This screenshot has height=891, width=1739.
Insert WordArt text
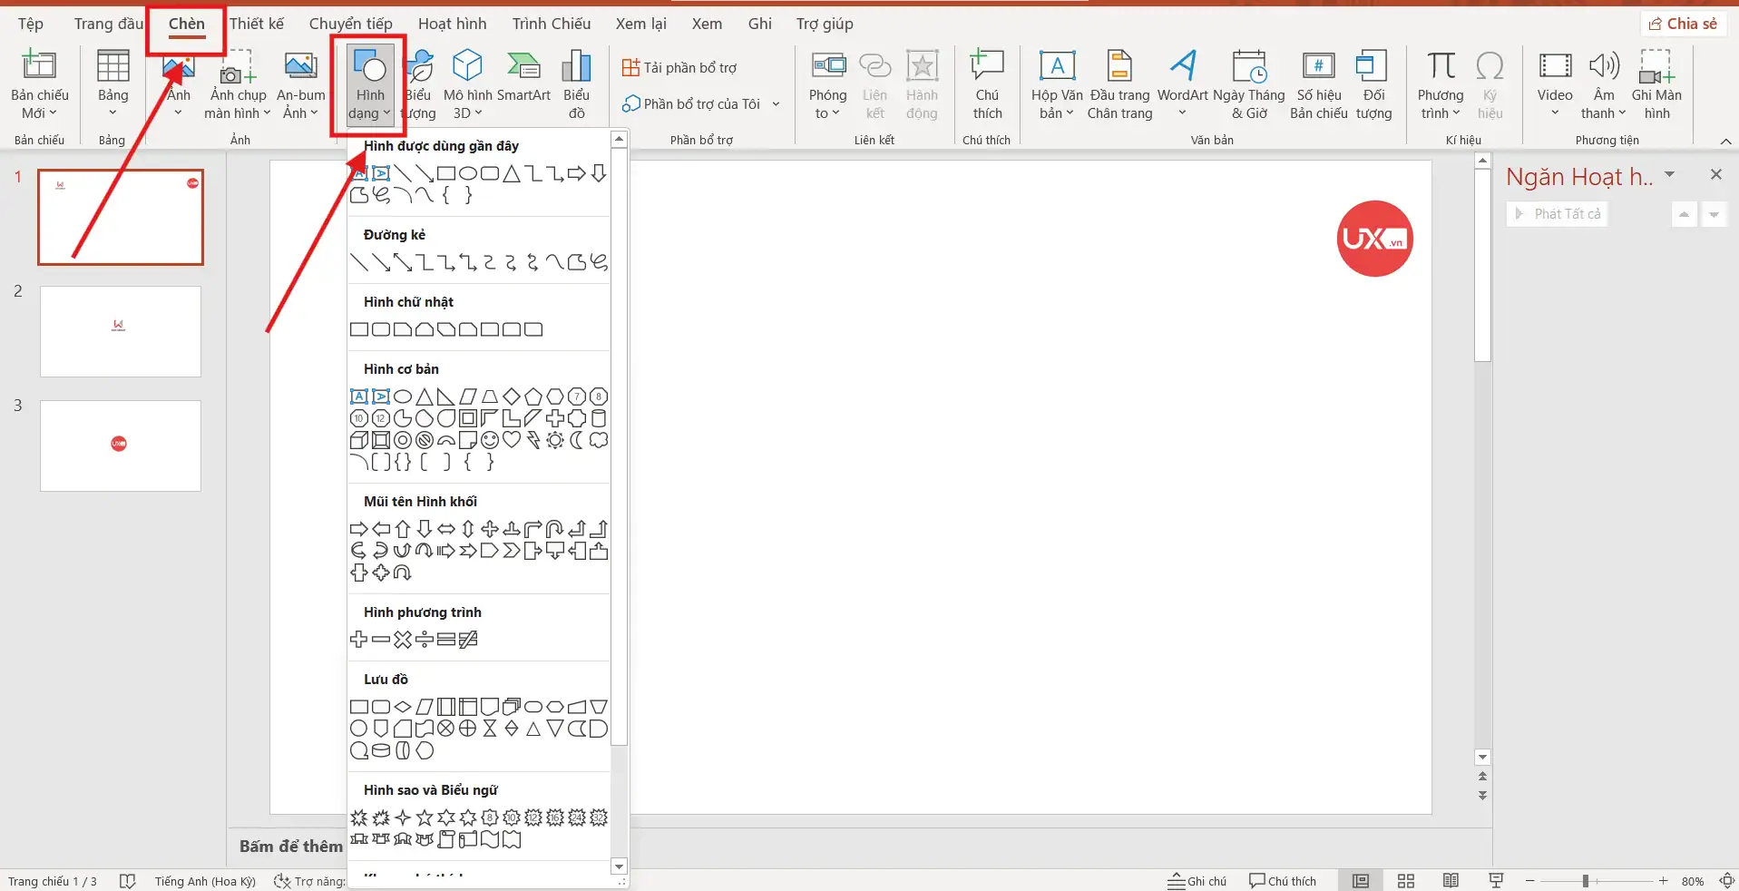pos(1181,82)
